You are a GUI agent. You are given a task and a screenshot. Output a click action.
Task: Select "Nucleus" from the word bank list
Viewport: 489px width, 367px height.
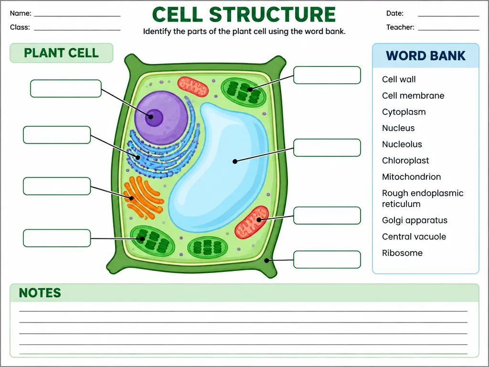398,128
